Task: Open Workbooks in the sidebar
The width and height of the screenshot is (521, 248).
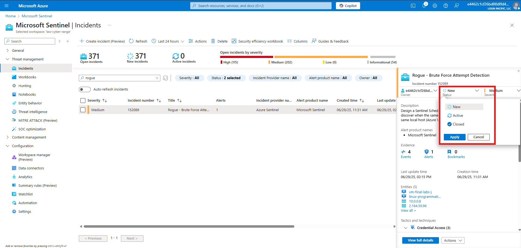Action: point(27,77)
